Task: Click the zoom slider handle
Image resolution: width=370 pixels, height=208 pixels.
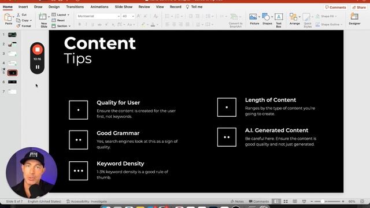Action: coord(322,202)
